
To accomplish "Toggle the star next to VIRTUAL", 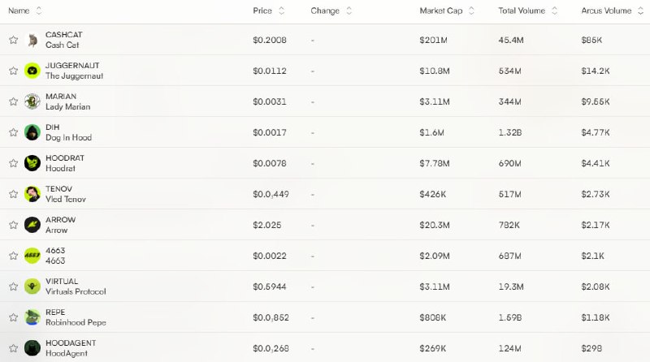I will click(14, 287).
